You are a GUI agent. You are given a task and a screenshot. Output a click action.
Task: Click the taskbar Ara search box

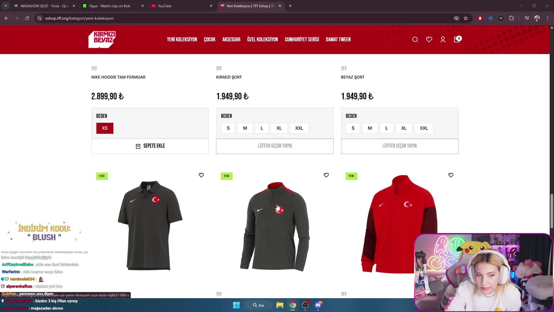(259, 305)
